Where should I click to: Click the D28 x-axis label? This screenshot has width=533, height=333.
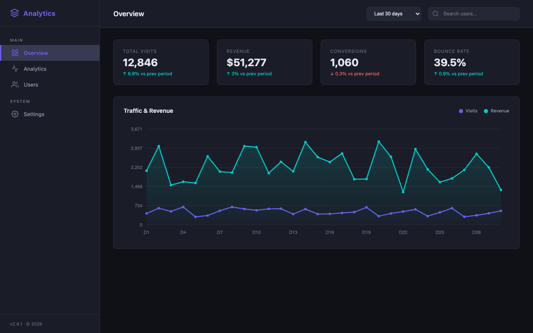pyautogui.click(x=476, y=232)
